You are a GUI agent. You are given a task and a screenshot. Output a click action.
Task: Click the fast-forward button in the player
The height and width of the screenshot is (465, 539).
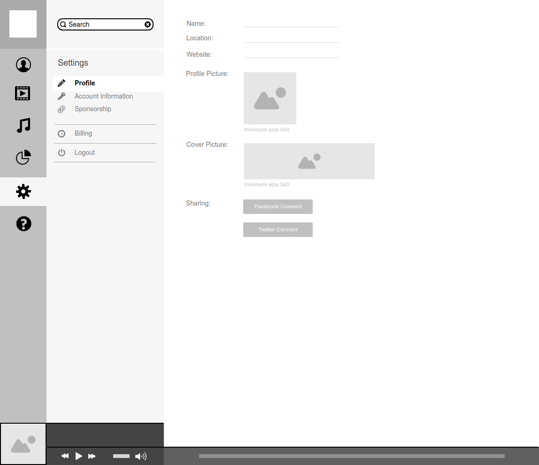[x=92, y=456]
